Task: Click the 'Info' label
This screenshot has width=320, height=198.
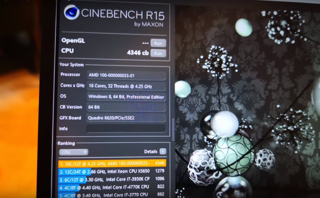Action: pyautogui.click(x=63, y=129)
